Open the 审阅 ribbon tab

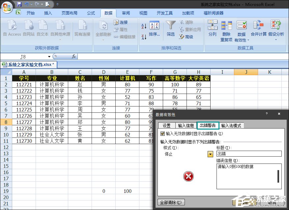[x=126, y=13]
